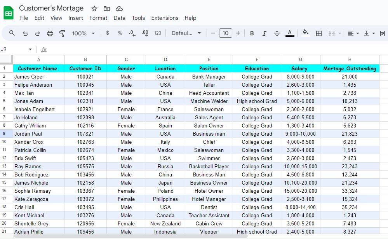
Task: Open the zoom 100% dropdown
Action: coord(83,33)
